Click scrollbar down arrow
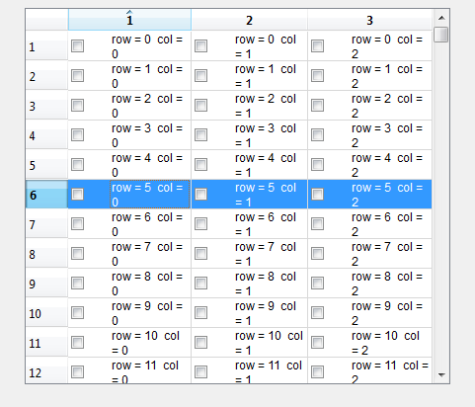This screenshot has width=475, height=407. tap(441, 374)
